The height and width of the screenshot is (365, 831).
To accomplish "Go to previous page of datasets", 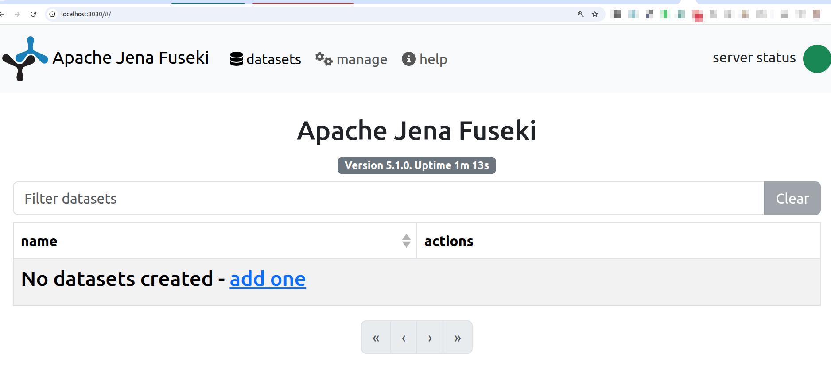I will point(404,338).
